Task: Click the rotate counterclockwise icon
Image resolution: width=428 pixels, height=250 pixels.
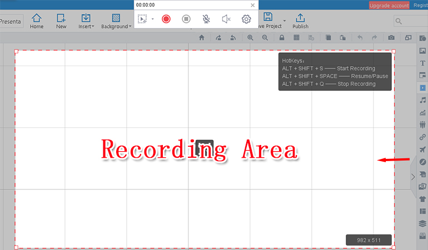Action: [x=233, y=38]
